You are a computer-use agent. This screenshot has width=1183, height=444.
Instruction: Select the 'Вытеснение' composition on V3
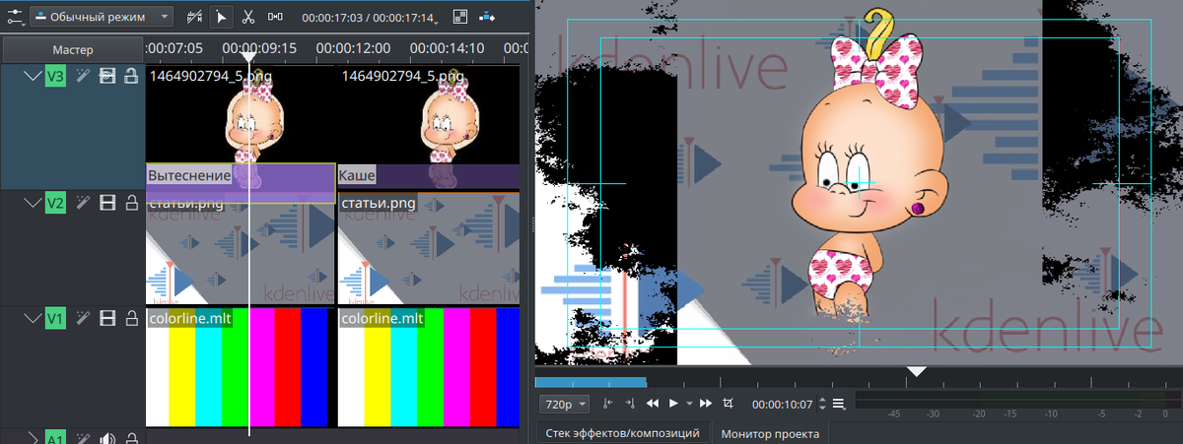click(241, 183)
